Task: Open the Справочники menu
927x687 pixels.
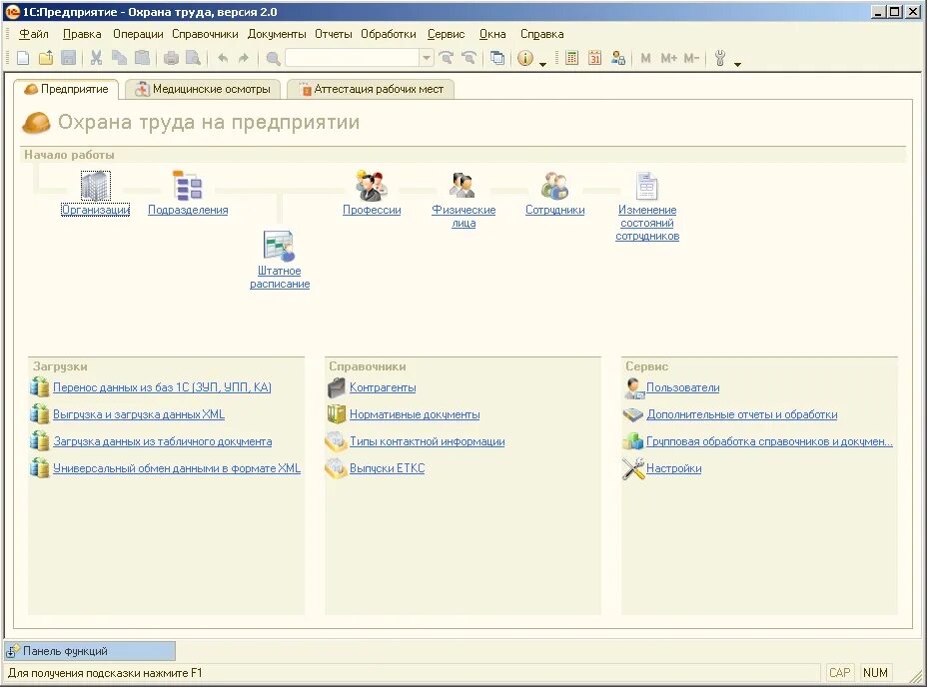Action: (205, 34)
